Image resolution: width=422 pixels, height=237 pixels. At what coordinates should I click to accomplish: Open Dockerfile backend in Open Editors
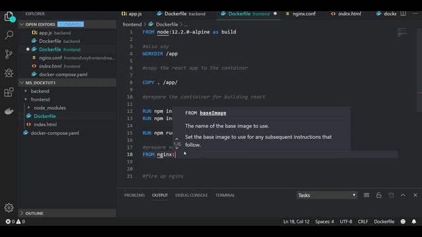[x=67, y=41]
